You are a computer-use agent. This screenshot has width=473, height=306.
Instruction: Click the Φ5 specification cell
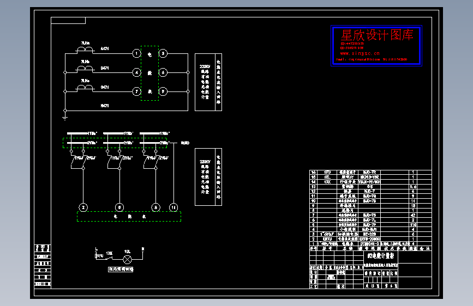coord(369,187)
